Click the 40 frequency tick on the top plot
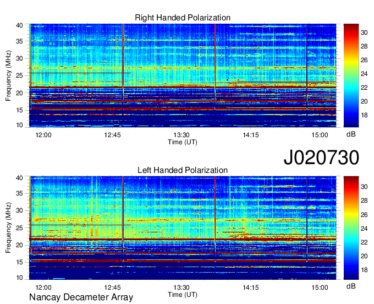Screen dimensions: 374x304 (19, 25)
